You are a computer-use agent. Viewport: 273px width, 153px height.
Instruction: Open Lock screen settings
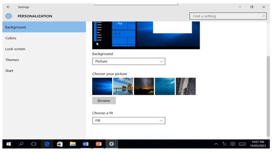point(44,49)
